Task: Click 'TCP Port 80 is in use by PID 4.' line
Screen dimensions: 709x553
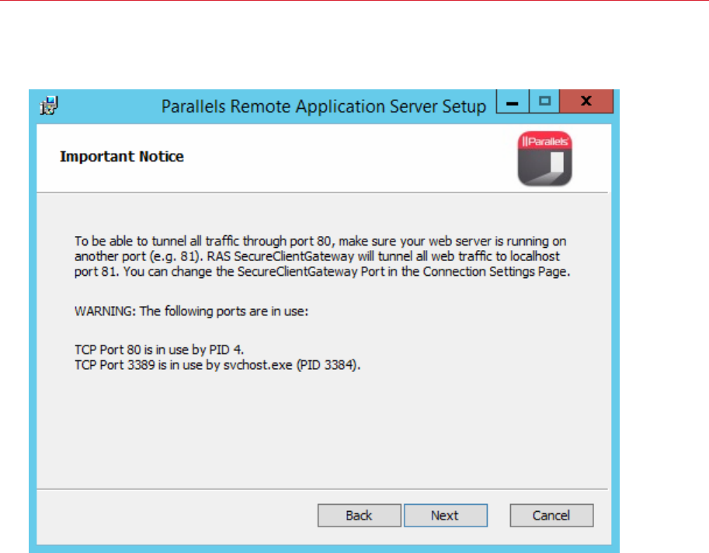Action: (159, 350)
